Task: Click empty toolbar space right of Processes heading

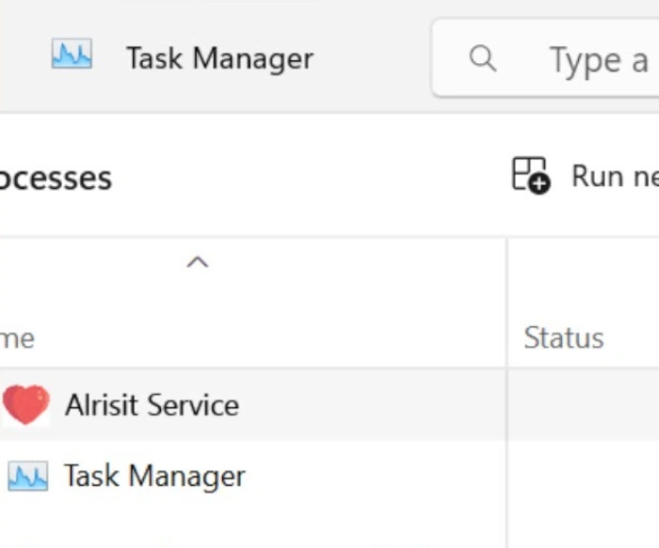Action: (x=311, y=177)
